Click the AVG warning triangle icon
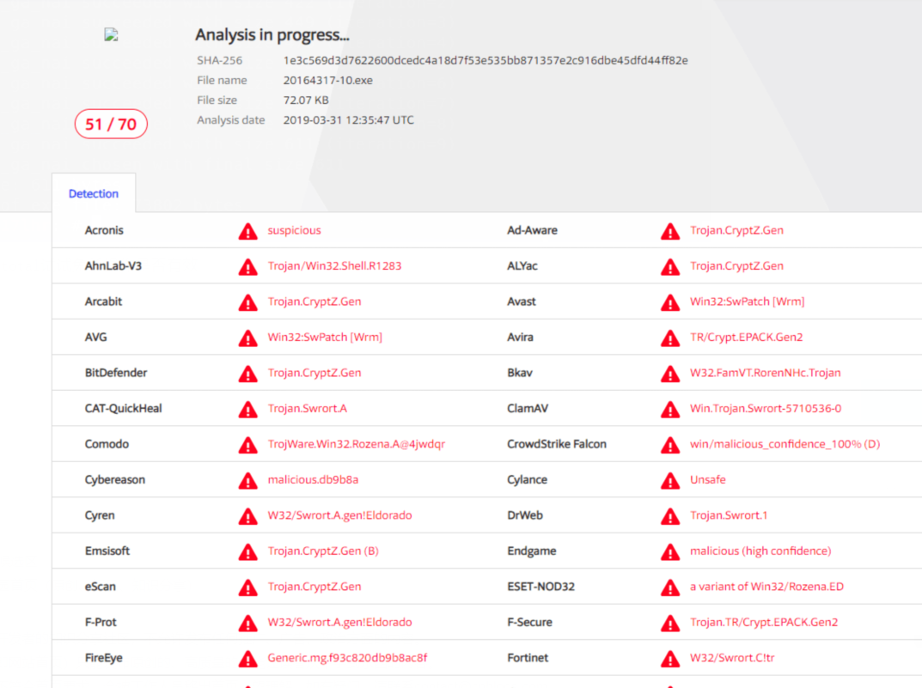The height and width of the screenshot is (688, 922). (x=248, y=338)
